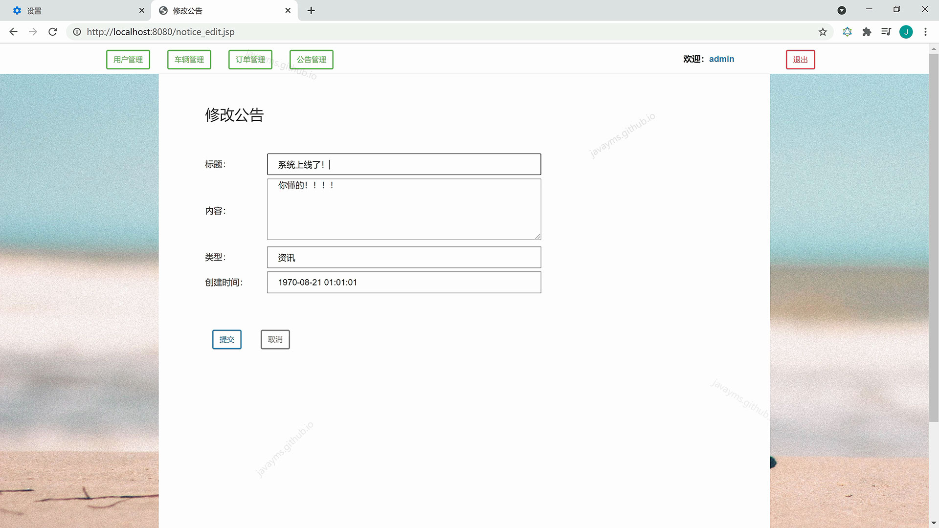Click the browser back arrow
This screenshot has width=939, height=528.
(13, 32)
